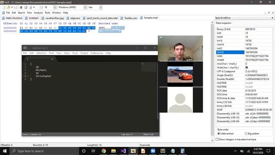Select the Int16 row in Data inspector
275x155 pixels.
click(244, 41)
